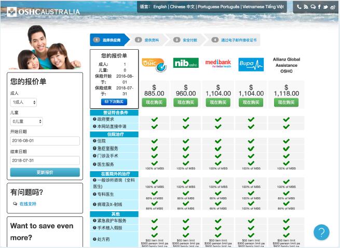Click the info icon beside 住院
Viewport: 340px width, 248px height.
(94, 141)
